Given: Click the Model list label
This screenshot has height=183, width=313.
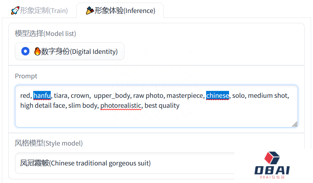Looking at the screenshot, I should pyautogui.click(x=45, y=34).
